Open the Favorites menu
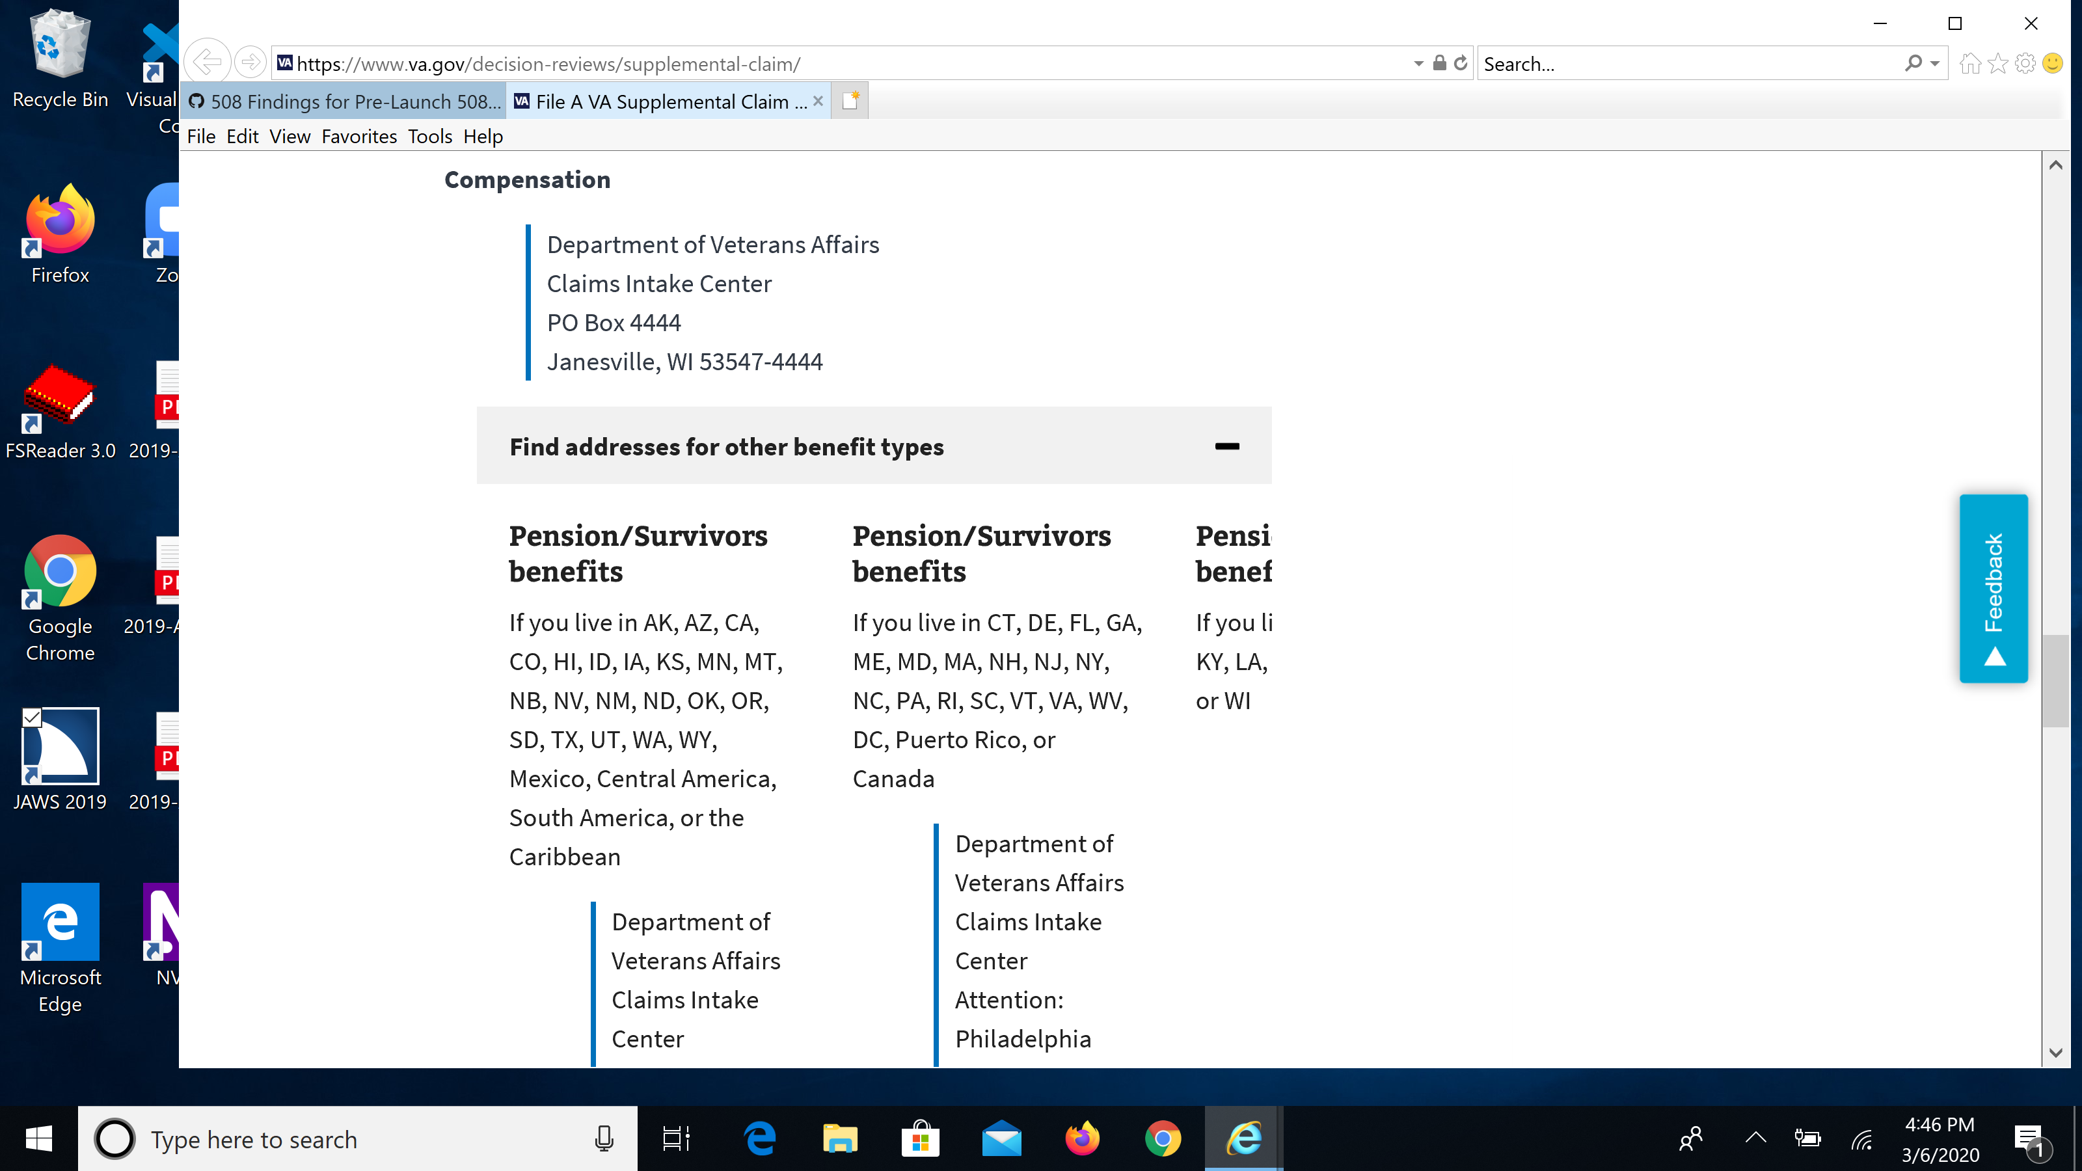The width and height of the screenshot is (2082, 1171). coord(359,137)
